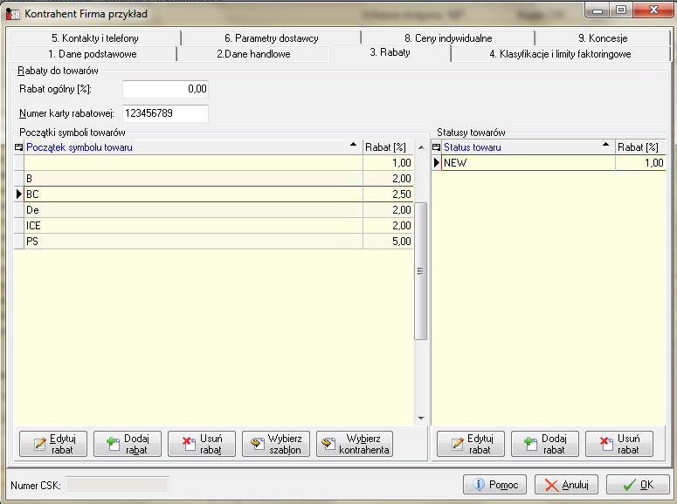The height and width of the screenshot is (504, 677).
Task: Open 8. Ceny indywidualne tab
Action: click(449, 38)
